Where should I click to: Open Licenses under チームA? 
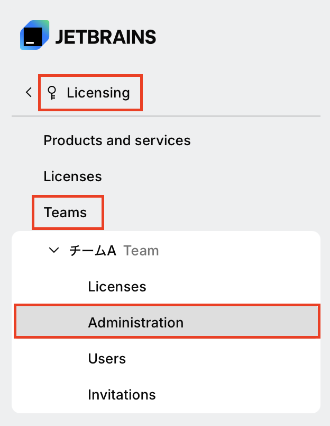click(x=166, y=287)
